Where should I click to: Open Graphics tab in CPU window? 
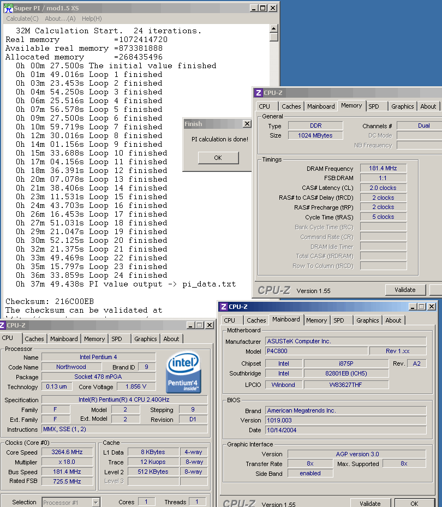(146, 338)
